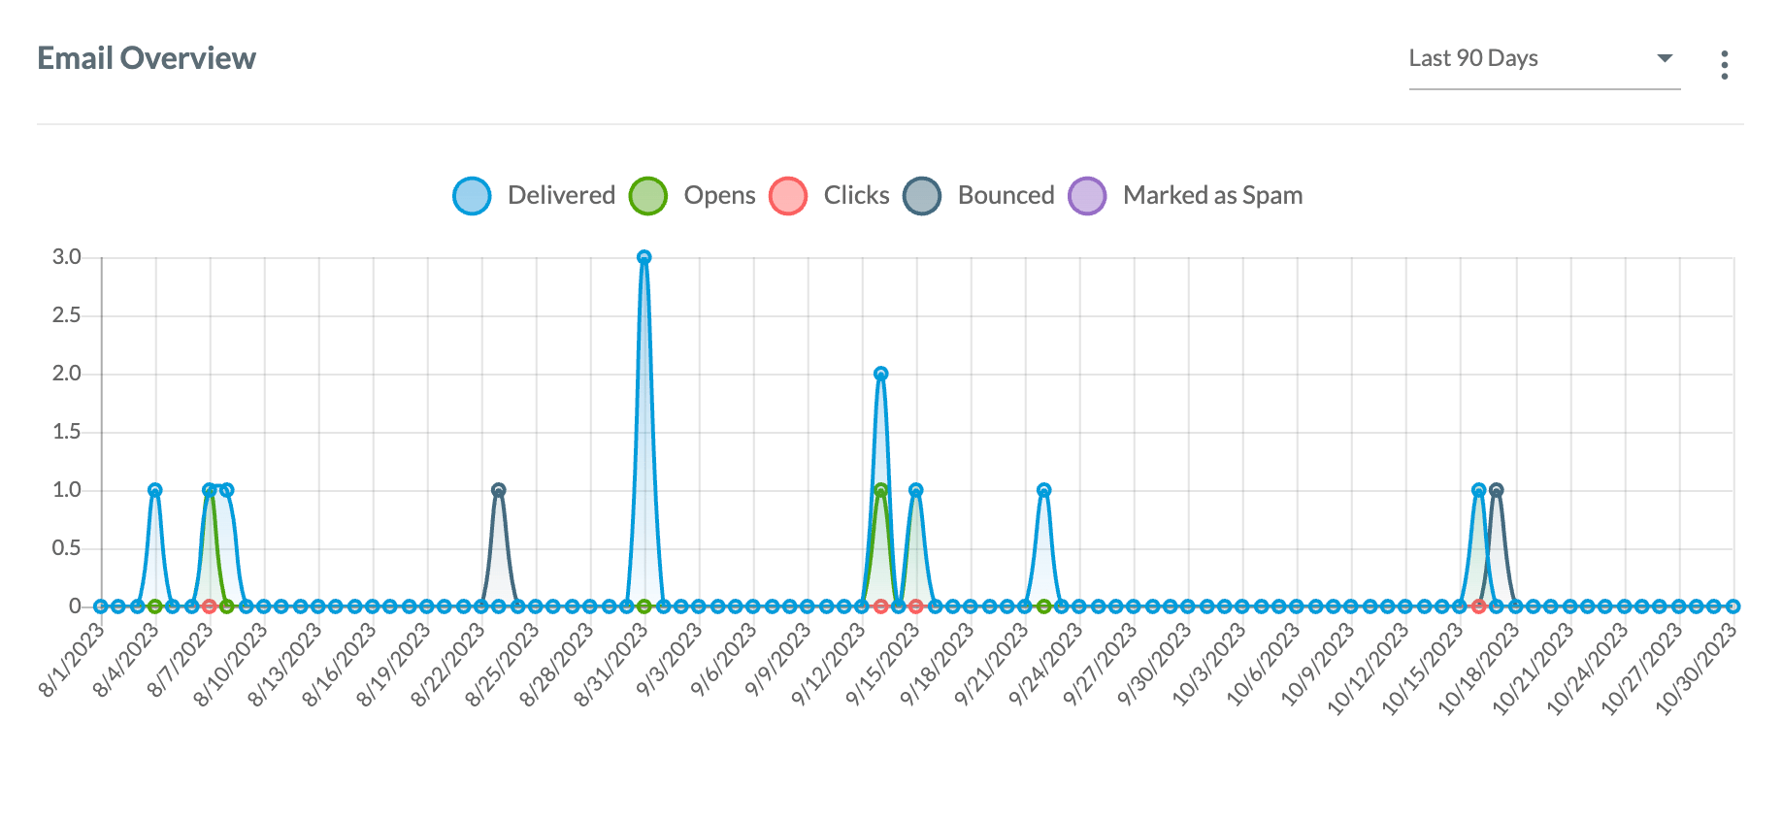Click the Delivered point near 9/21/2023
1782x819 pixels.
coord(1043,490)
